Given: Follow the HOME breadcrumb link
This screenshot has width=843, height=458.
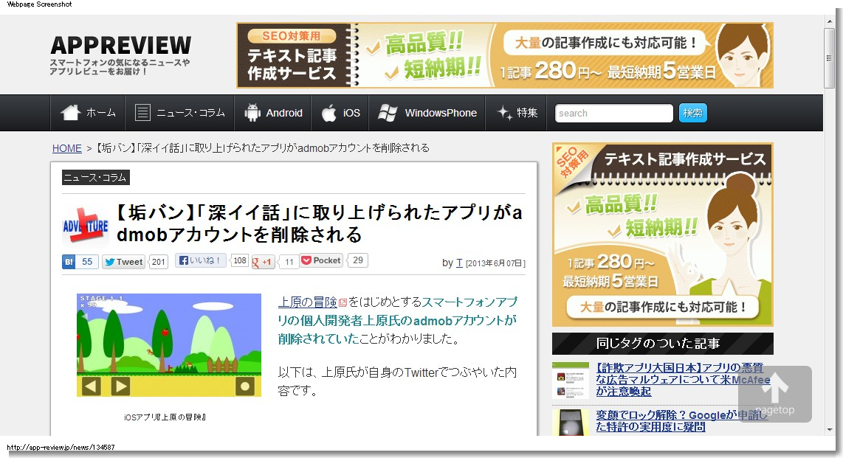Looking at the screenshot, I should click(x=66, y=148).
